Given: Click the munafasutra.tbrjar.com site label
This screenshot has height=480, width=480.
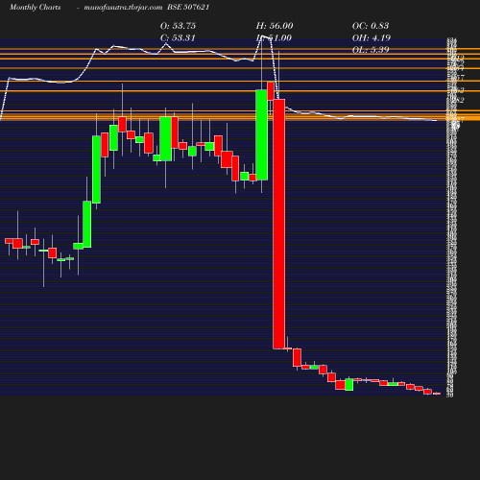Looking at the screenshot, I should click(123, 7).
